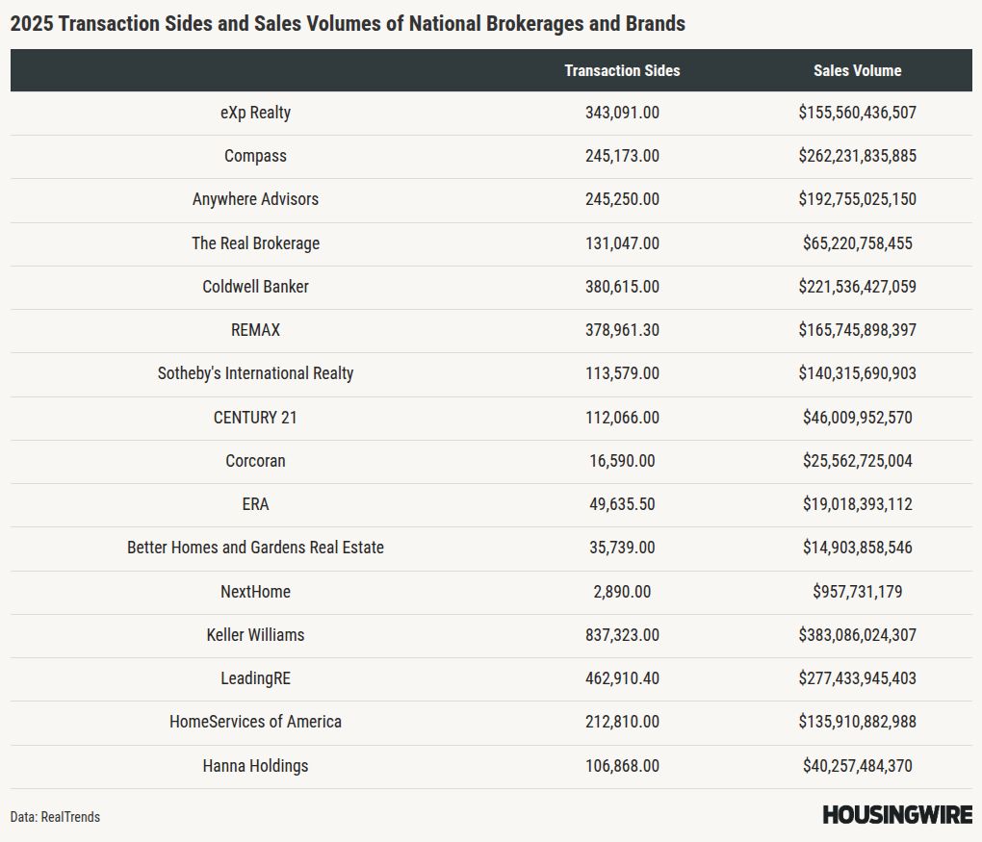
Task: Click the $165,745,898,397 REMAX volume
Action: click(x=857, y=330)
